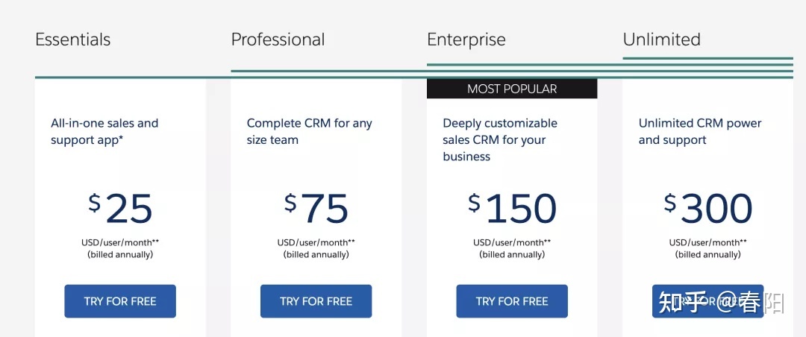The width and height of the screenshot is (806, 337).
Task: Select the Professional plan heading
Action: 278,40
